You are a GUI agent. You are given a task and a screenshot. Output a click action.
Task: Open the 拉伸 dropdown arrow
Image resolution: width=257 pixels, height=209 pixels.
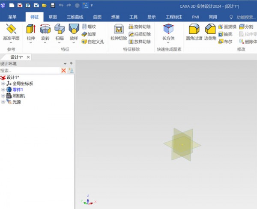point(31,43)
